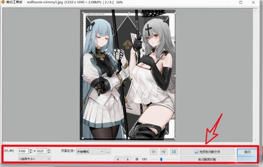Image resolution: width=263 pixels, height=167 pixels.
Task: Click the fit selection frame icon
Action: pos(174,152)
